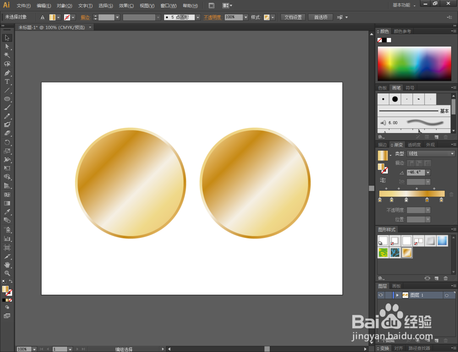Select the Shape Builder tool

[x=7, y=177]
